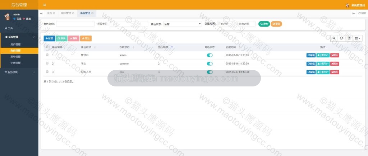Sort by 显示顺序 column ascending arrow
The image size is (368, 156).
pyautogui.click(x=172, y=47)
